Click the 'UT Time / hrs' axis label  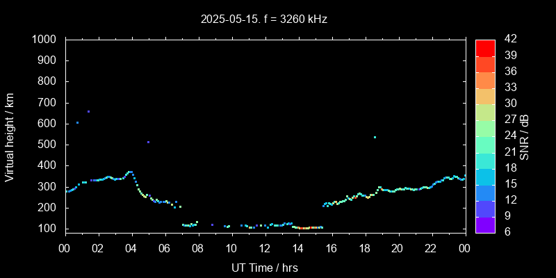tap(264, 268)
